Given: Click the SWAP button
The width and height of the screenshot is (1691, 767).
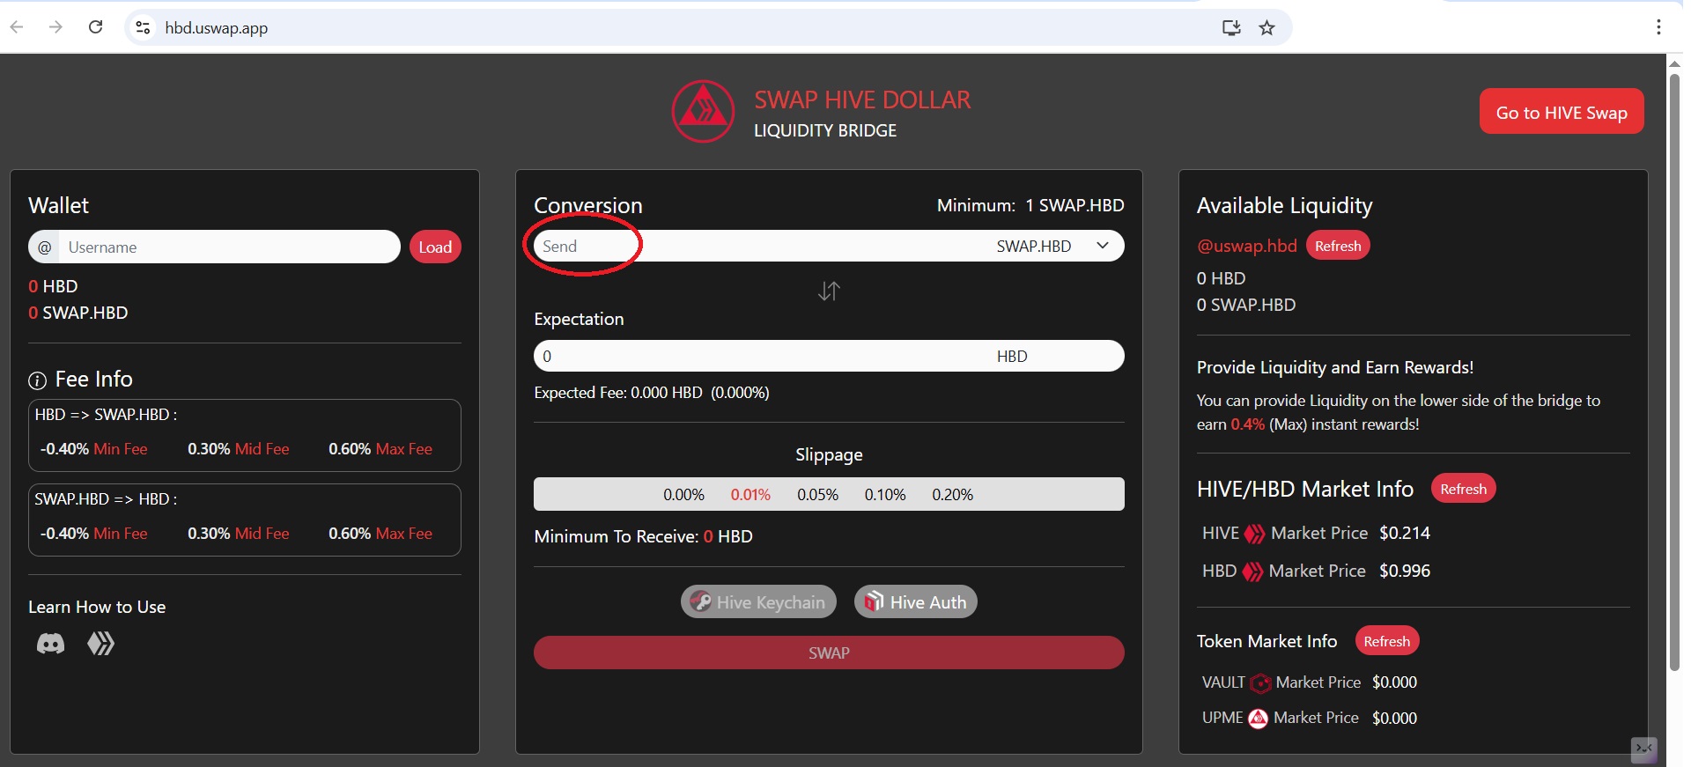Looking at the screenshot, I should click(x=829, y=653).
